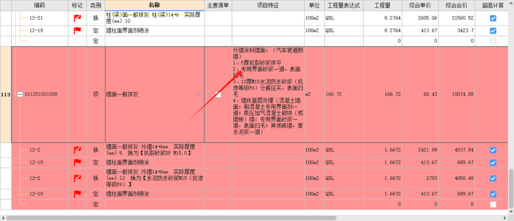Click the 标记 column header

click(77, 5)
